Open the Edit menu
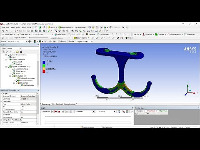200x150 pixels. [x=7, y=27]
